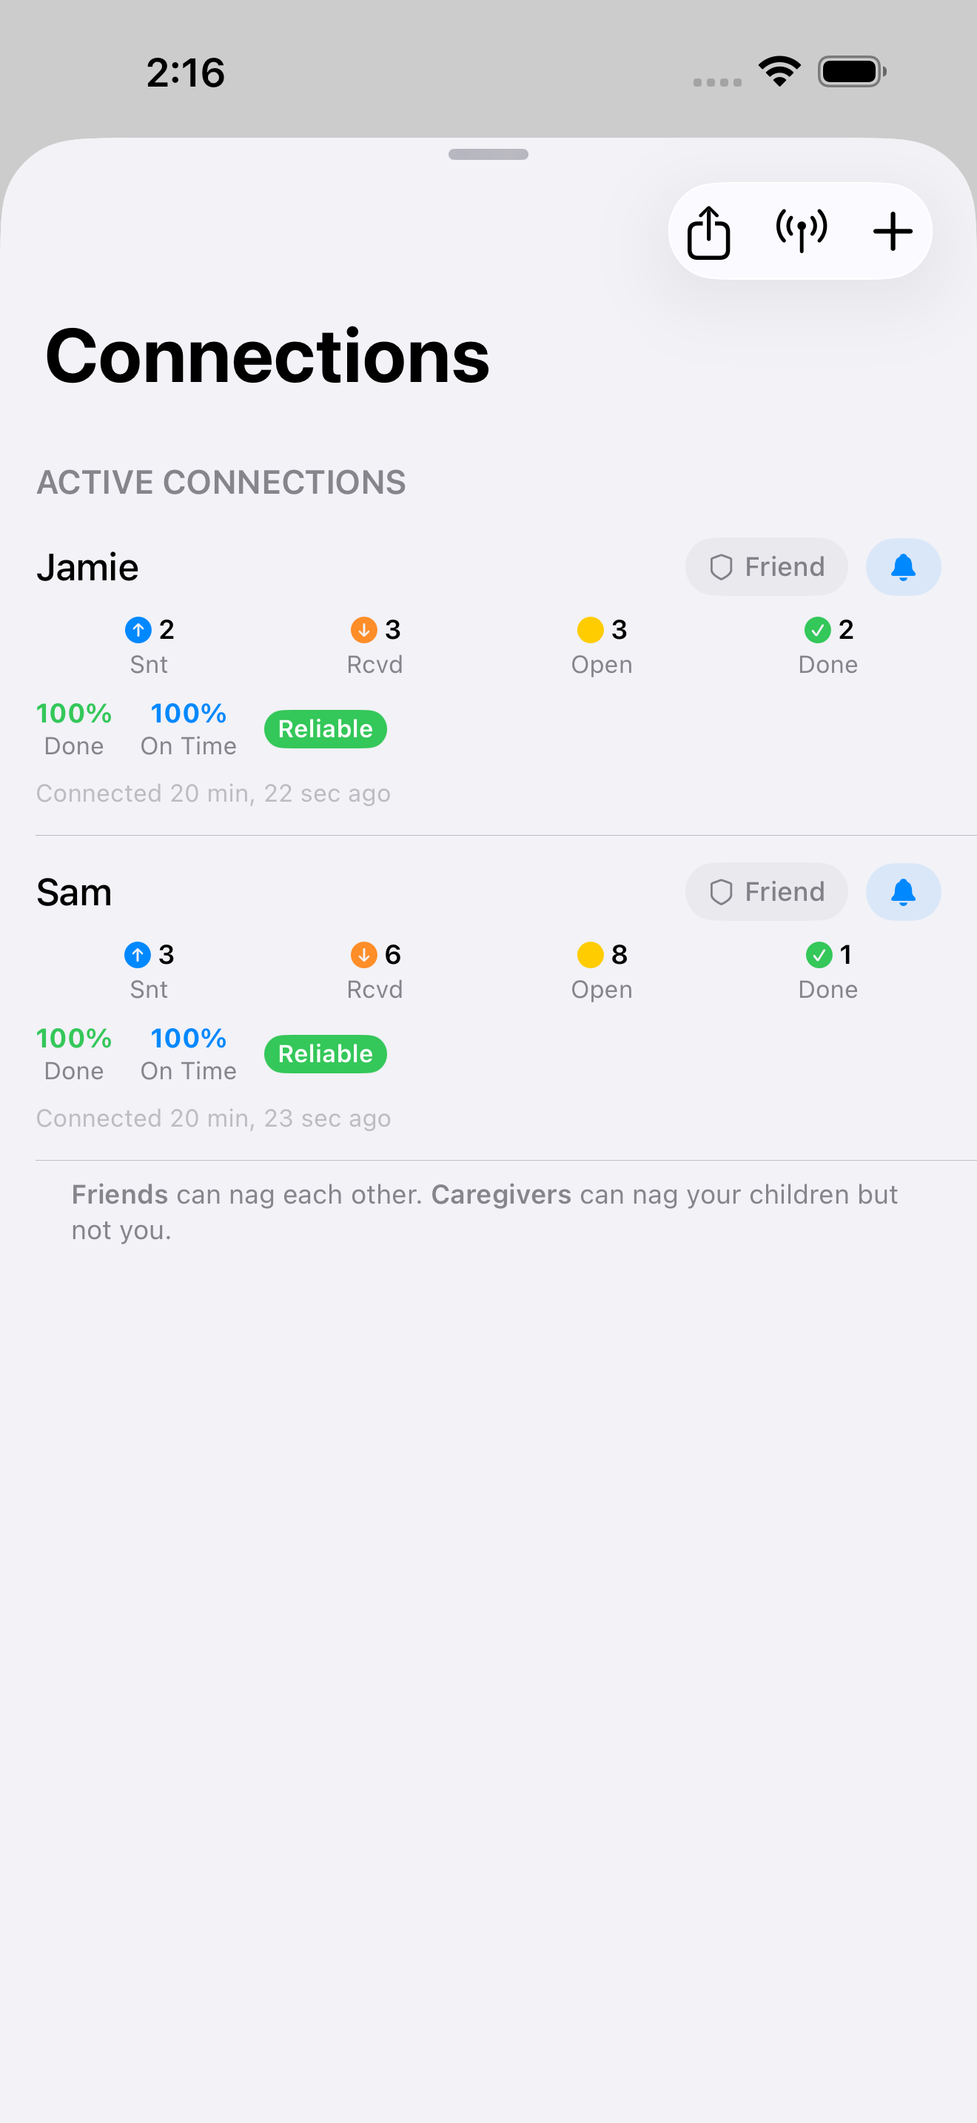
Task: Tap Jamie's green Done checkmark icon
Action: tap(818, 630)
